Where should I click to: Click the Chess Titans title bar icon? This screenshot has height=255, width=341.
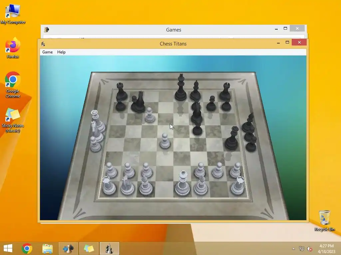[x=43, y=44]
